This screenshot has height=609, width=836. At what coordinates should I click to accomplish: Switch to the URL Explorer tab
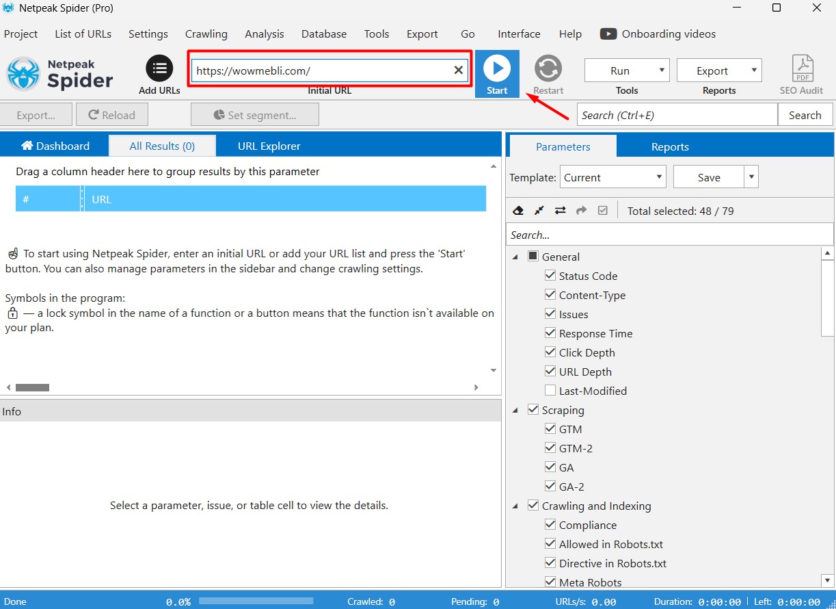269,146
